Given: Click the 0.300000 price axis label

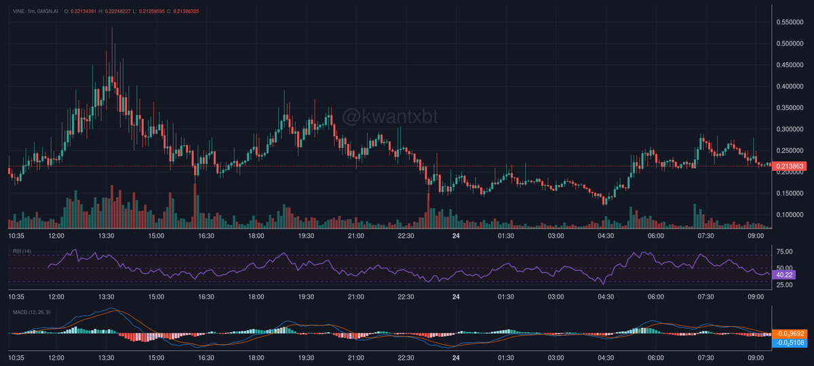Looking at the screenshot, I should click(789, 129).
